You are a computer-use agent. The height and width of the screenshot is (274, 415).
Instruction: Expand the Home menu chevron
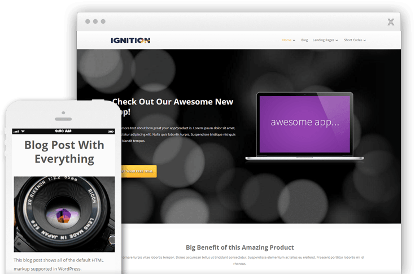tap(294, 41)
